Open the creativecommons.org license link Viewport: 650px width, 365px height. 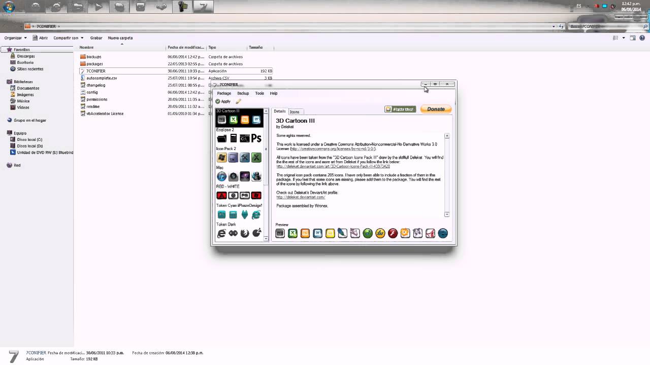(x=333, y=149)
